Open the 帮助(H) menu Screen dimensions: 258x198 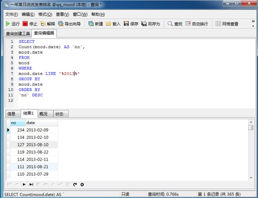tap(98, 14)
